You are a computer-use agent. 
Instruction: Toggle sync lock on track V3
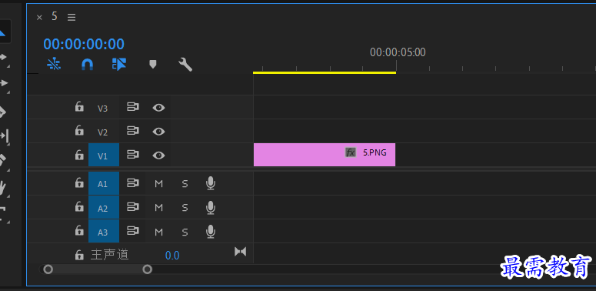(132, 107)
